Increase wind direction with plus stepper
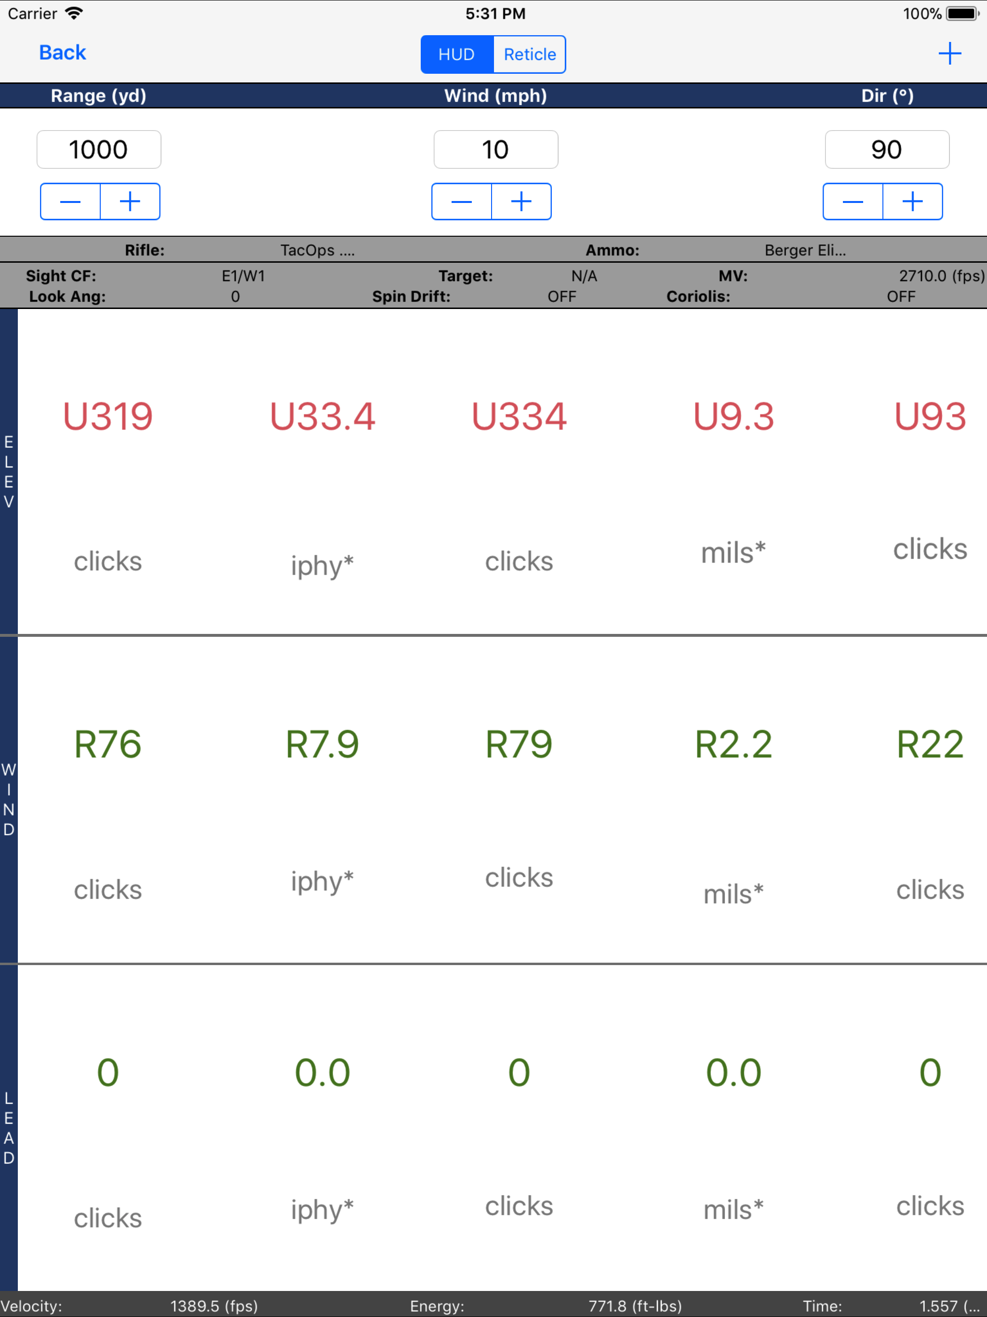Viewport: 987px width, 1317px height. (x=912, y=202)
